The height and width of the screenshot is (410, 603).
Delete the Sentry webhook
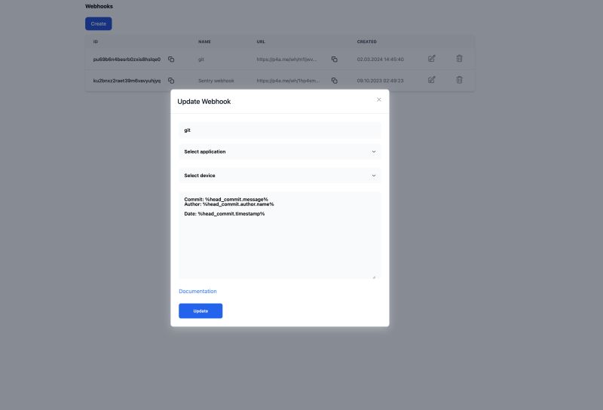[x=459, y=80]
